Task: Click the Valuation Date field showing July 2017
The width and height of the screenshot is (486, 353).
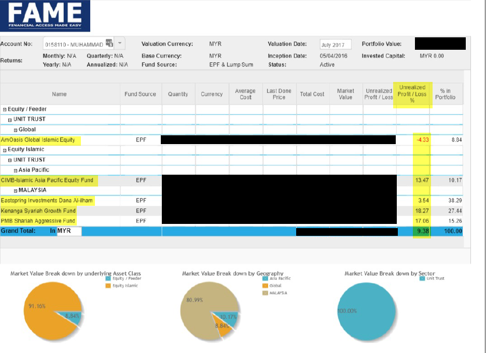Action: [x=336, y=45]
